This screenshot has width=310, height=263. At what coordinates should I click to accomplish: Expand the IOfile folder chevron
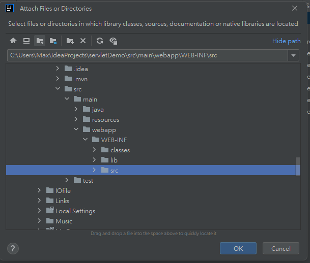(39, 190)
